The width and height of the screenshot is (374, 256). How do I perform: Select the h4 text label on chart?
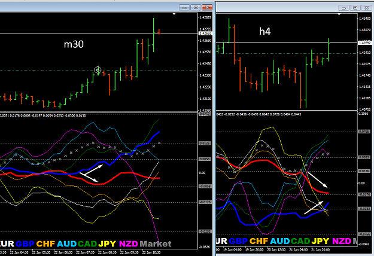[x=265, y=31]
